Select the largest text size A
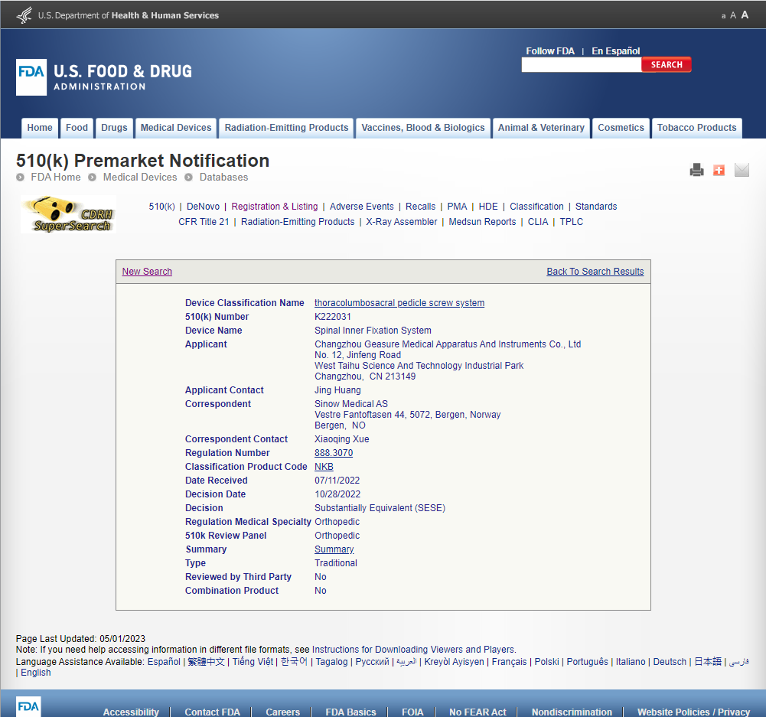766x717 pixels. click(745, 15)
